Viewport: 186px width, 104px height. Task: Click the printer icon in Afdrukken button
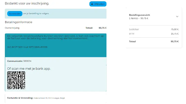tap(92, 4)
